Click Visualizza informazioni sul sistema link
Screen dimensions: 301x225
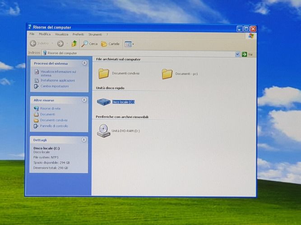coord(58,73)
